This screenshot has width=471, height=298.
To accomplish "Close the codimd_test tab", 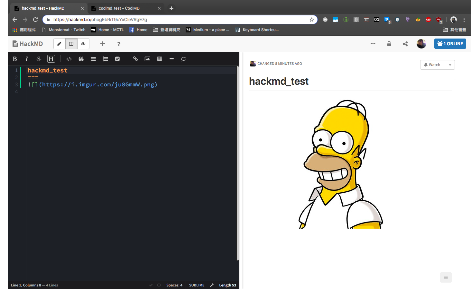I will pos(159,8).
